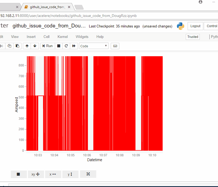218x187 pixels.
Task: Copy selected cells with the copy icon
Action: tap(9, 46)
